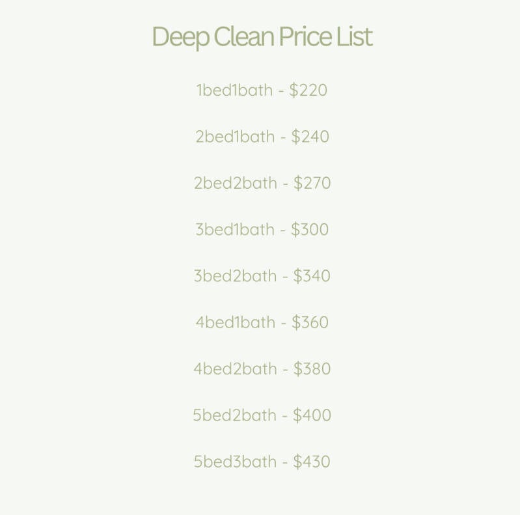Select the $340 price
The image size is (520, 515).
coord(312,276)
